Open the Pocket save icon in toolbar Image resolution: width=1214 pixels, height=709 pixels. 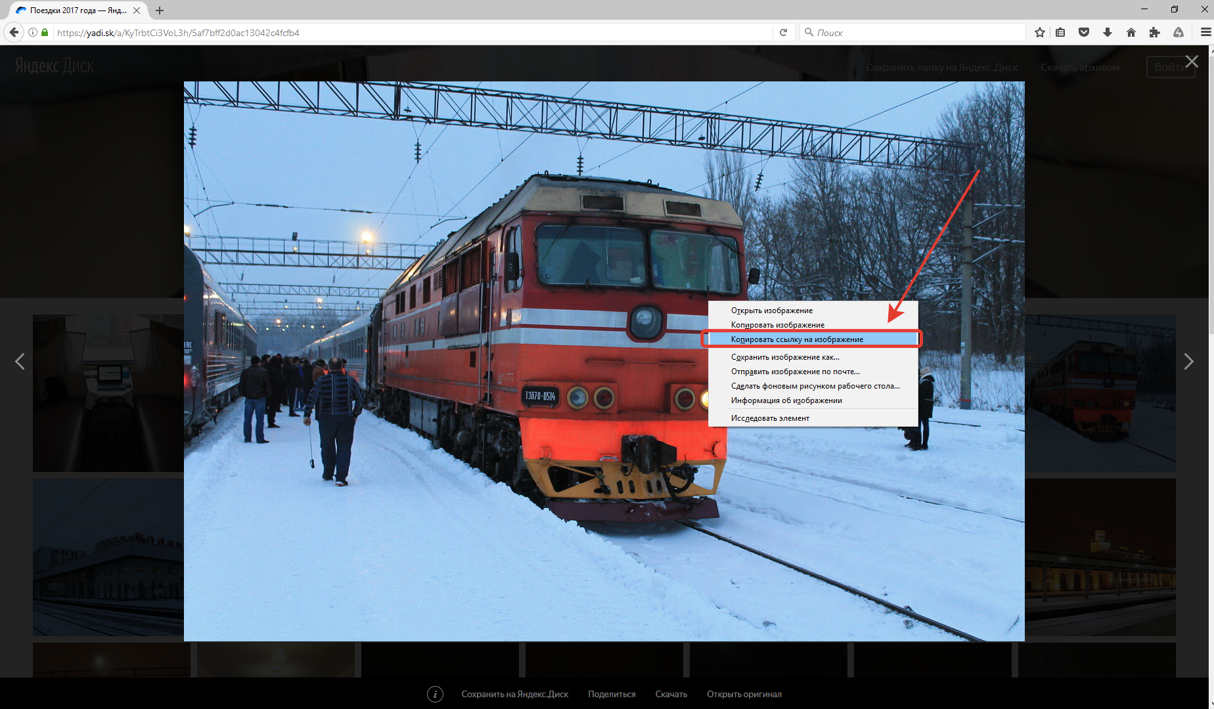[1084, 32]
